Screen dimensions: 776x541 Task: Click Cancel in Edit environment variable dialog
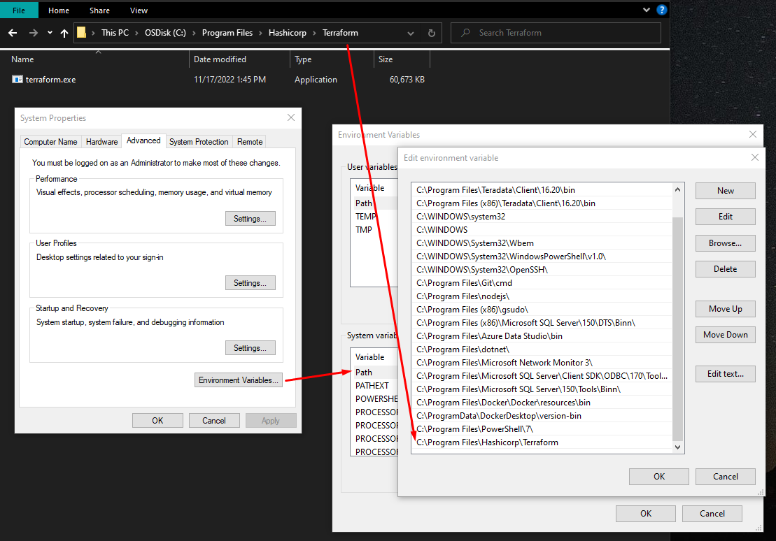[x=726, y=477]
